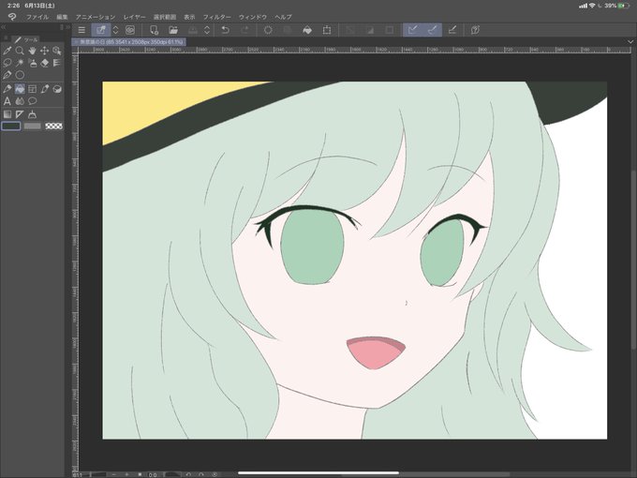The height and width of the screenshot is (478, 637).
Task: Toggle the snap-to-grid button
Action: (452, 30)
